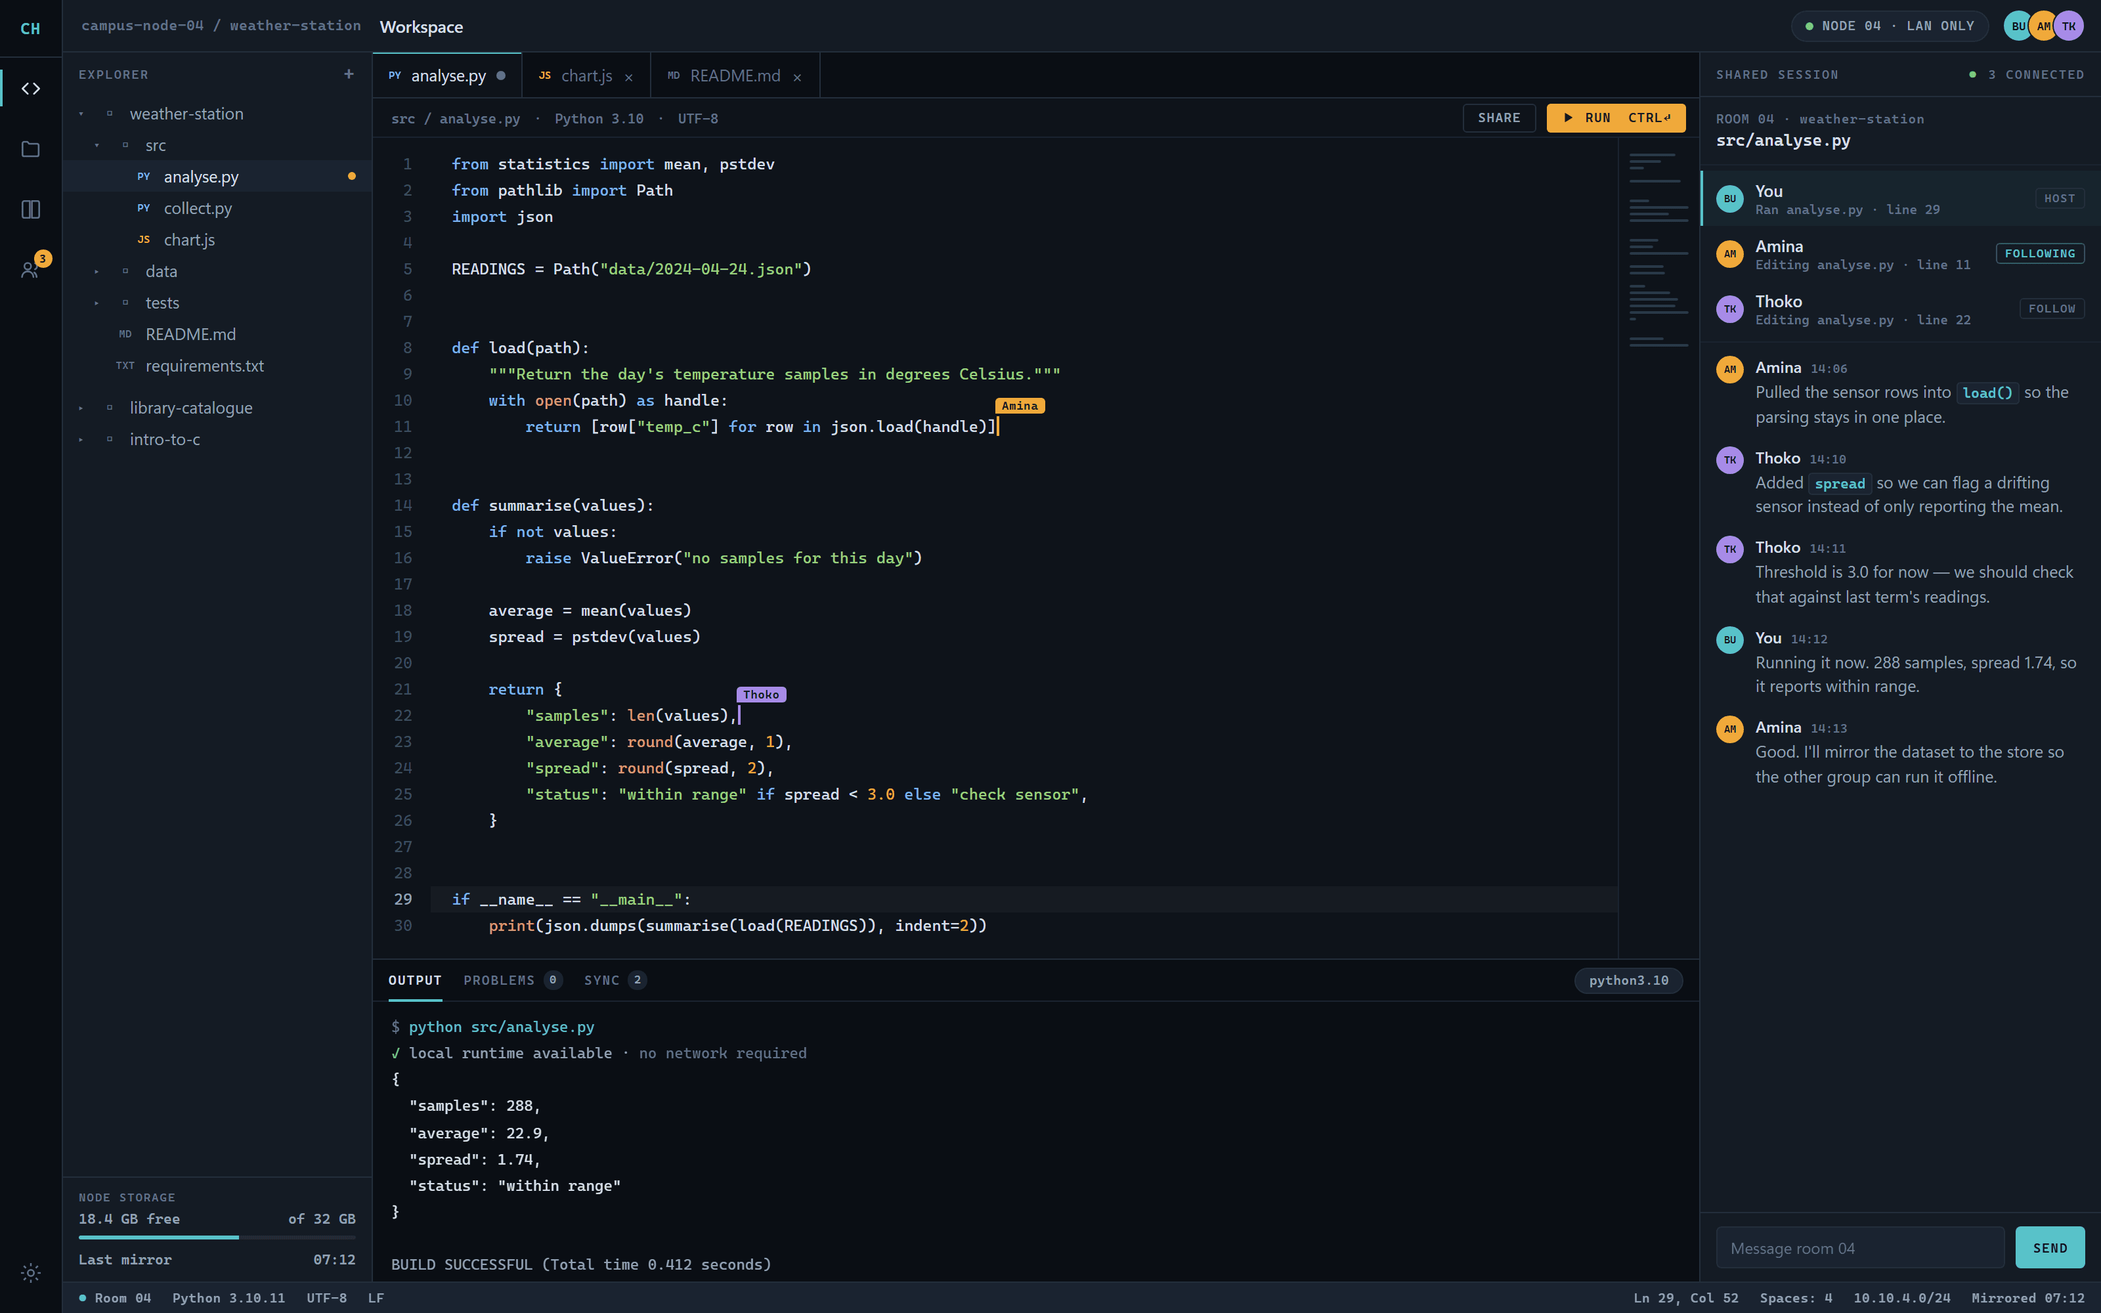
Task: Open the split layout icon in the sidebar
Action: coord(30,209)
